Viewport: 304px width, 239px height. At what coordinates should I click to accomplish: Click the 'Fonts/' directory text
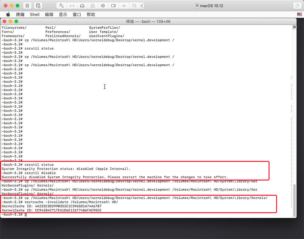(x=8, y=32)
